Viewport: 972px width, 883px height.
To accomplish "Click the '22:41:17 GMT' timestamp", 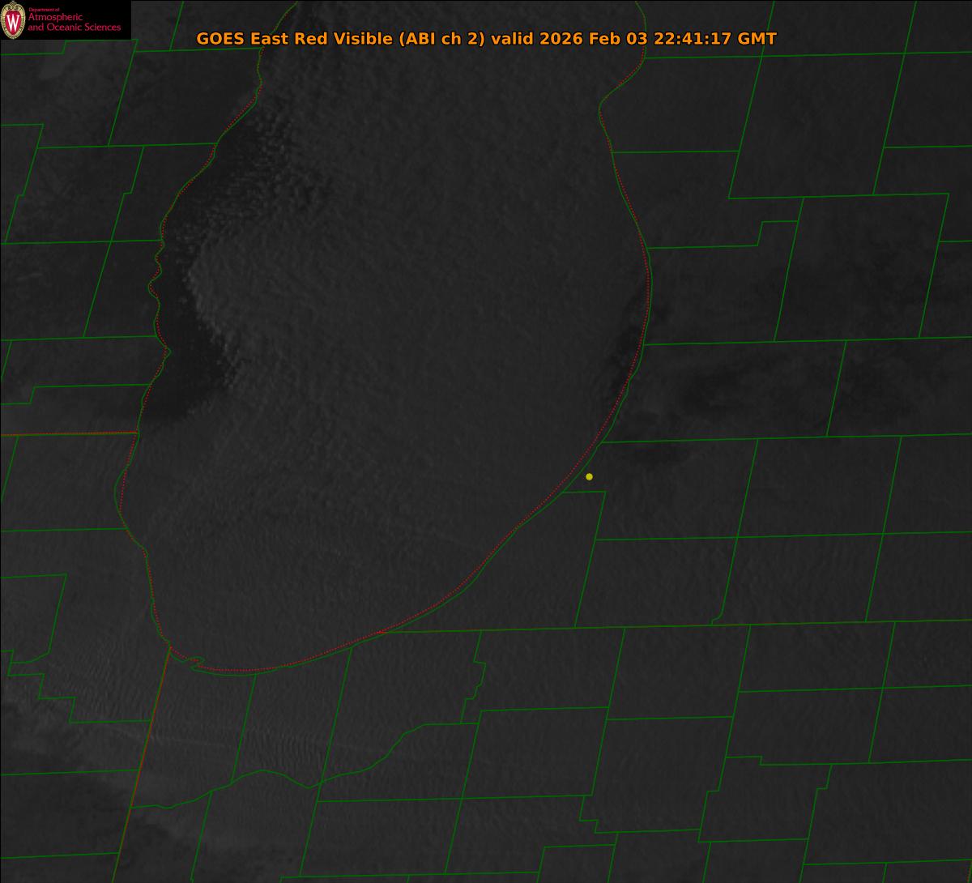I will (x=715, y=39).
